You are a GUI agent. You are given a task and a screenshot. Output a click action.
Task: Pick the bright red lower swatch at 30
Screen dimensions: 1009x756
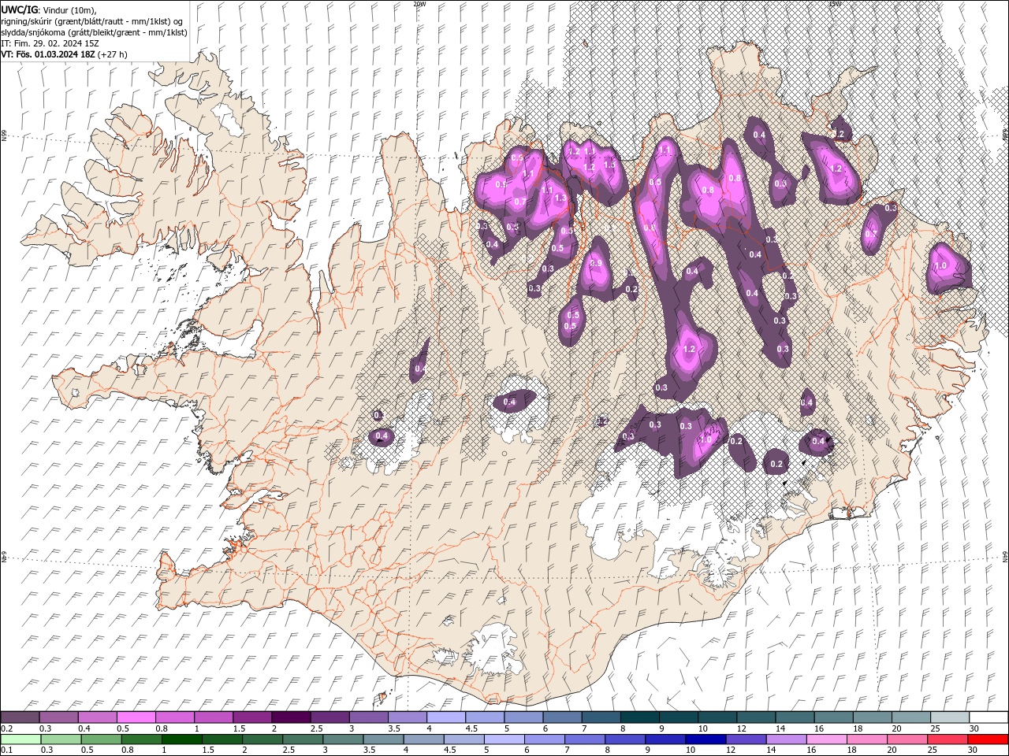988,739
